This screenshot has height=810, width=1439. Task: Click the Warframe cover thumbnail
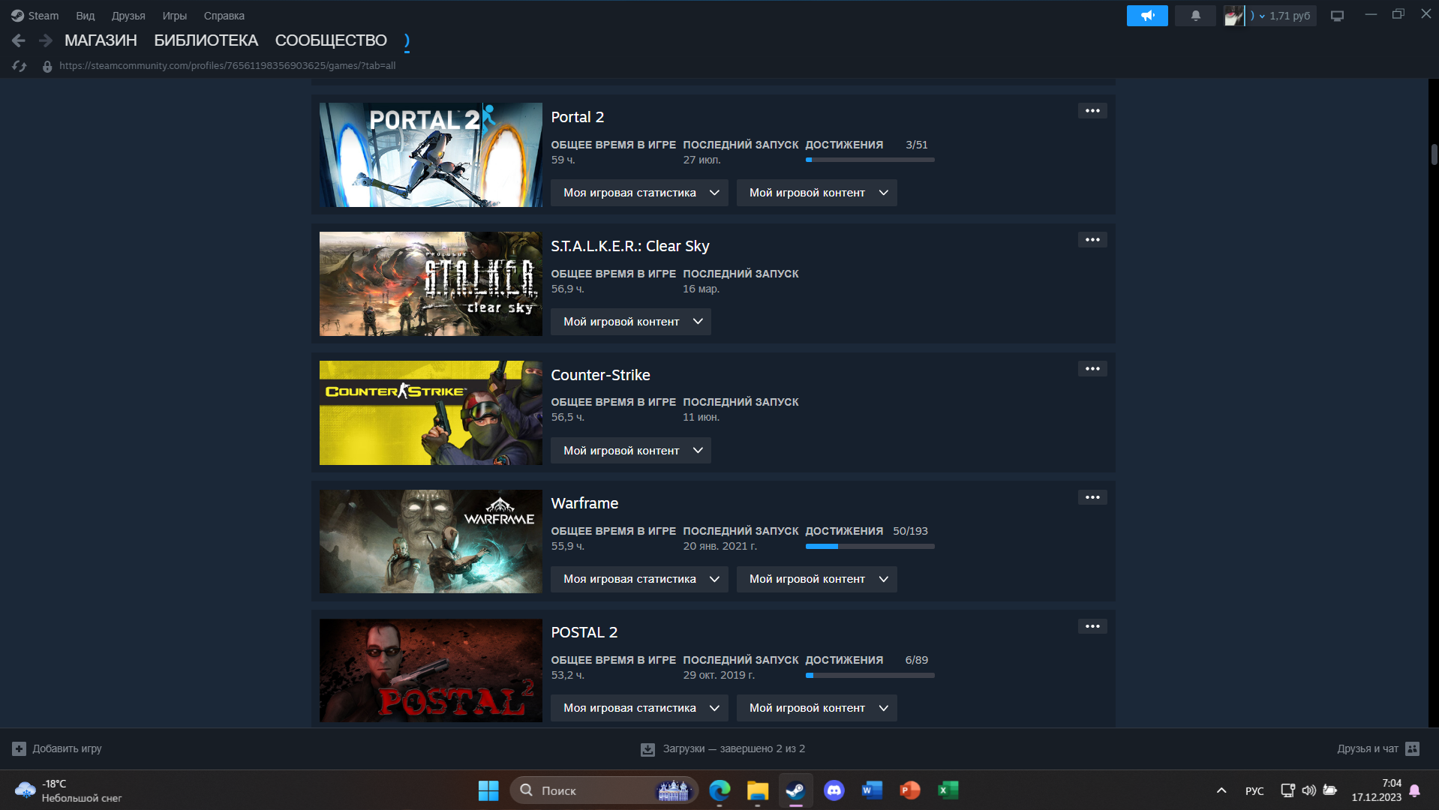click(431, 541)
